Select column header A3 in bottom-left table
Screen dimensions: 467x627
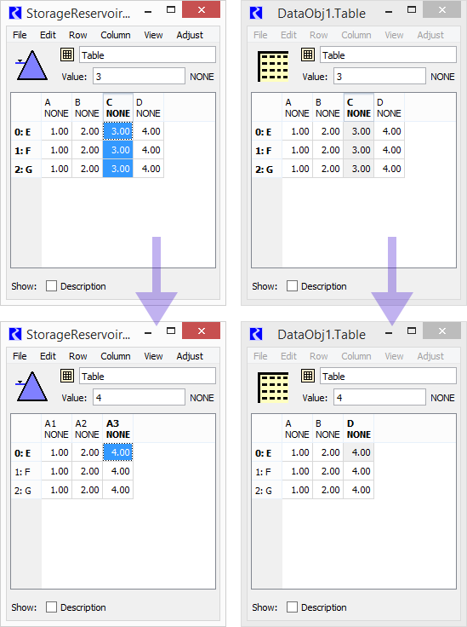[117, 429]
